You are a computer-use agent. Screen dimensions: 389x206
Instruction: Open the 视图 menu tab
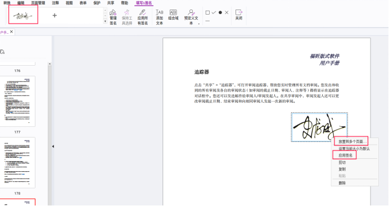coord(69,3)
